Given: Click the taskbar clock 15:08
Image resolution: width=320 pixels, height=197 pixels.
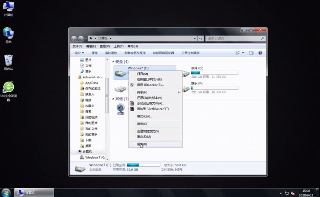Looking at the screenshot, I should [306, 191].
